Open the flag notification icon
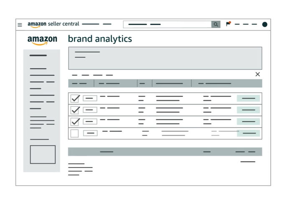The width and height of the screenshot is (292, 200). pos(229,24)
